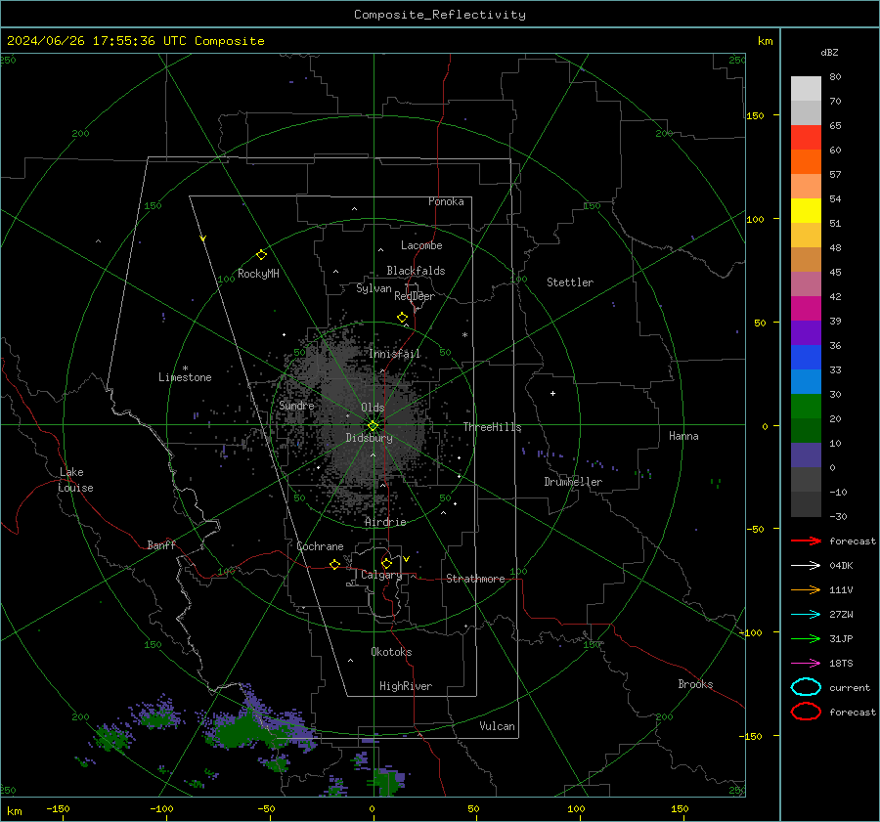Click the Blackfalds label
This screenshot has width=880, height=822.
(416, 271)
